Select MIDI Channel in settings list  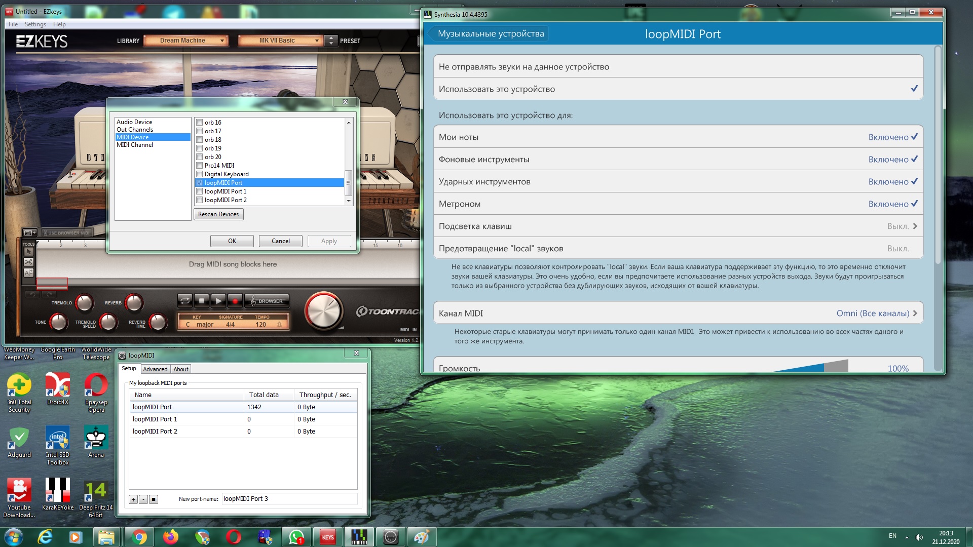pyautogui.click(x=135, y=145)
